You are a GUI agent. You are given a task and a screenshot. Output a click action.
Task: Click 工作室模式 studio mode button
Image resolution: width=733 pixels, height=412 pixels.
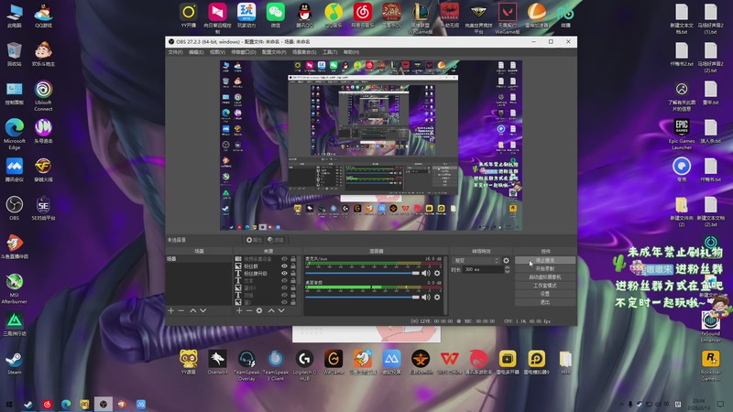click(545, 286)
